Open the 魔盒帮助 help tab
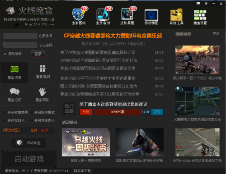226x174 pixels. [x=42, y=95]
